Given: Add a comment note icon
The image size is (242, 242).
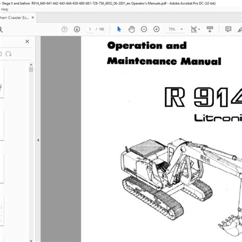Looking at the screenshot, I should (x=228, y=29).
